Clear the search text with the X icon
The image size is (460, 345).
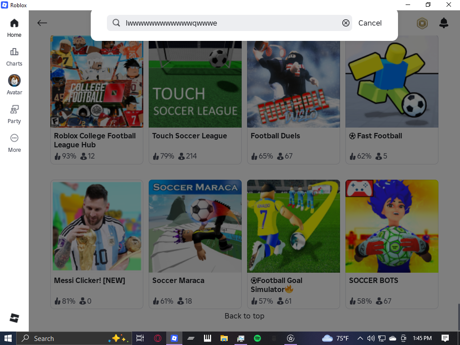coord(346,23)
